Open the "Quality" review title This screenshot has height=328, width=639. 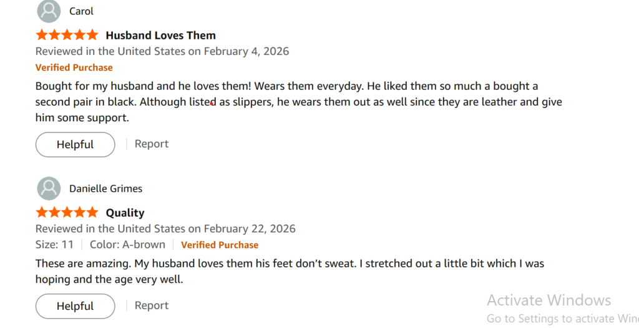pos(125,213)
